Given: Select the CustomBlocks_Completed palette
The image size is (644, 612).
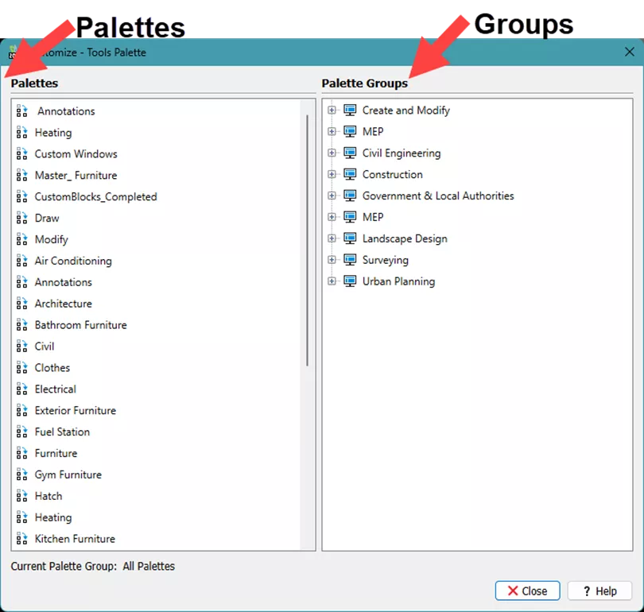Looking at the screenshot, I should [x=95, y=197].
